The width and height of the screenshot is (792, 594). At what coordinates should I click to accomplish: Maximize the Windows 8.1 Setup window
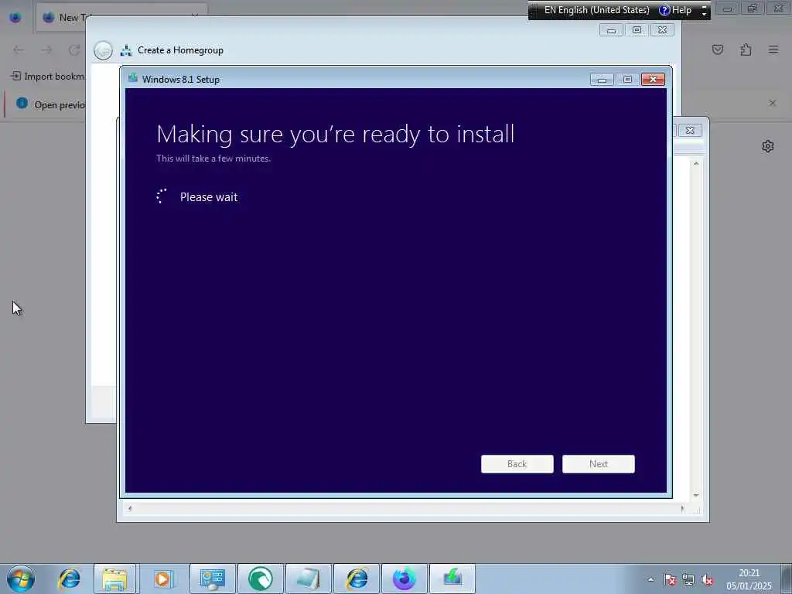point(627,80)
